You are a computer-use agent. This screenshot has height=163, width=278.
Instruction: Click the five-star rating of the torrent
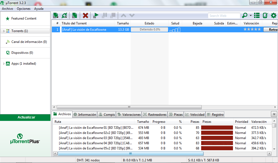252,29
